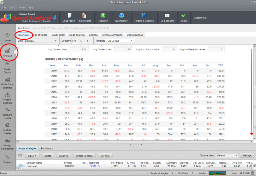Switch to List of trades tab

click(40, 35)
